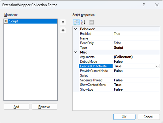Close the ExtensionWrapper Collection Editor dialog
163x123 pixels.
pos(157,5)
